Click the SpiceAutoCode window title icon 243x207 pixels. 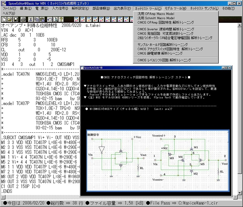click(82, 68)
